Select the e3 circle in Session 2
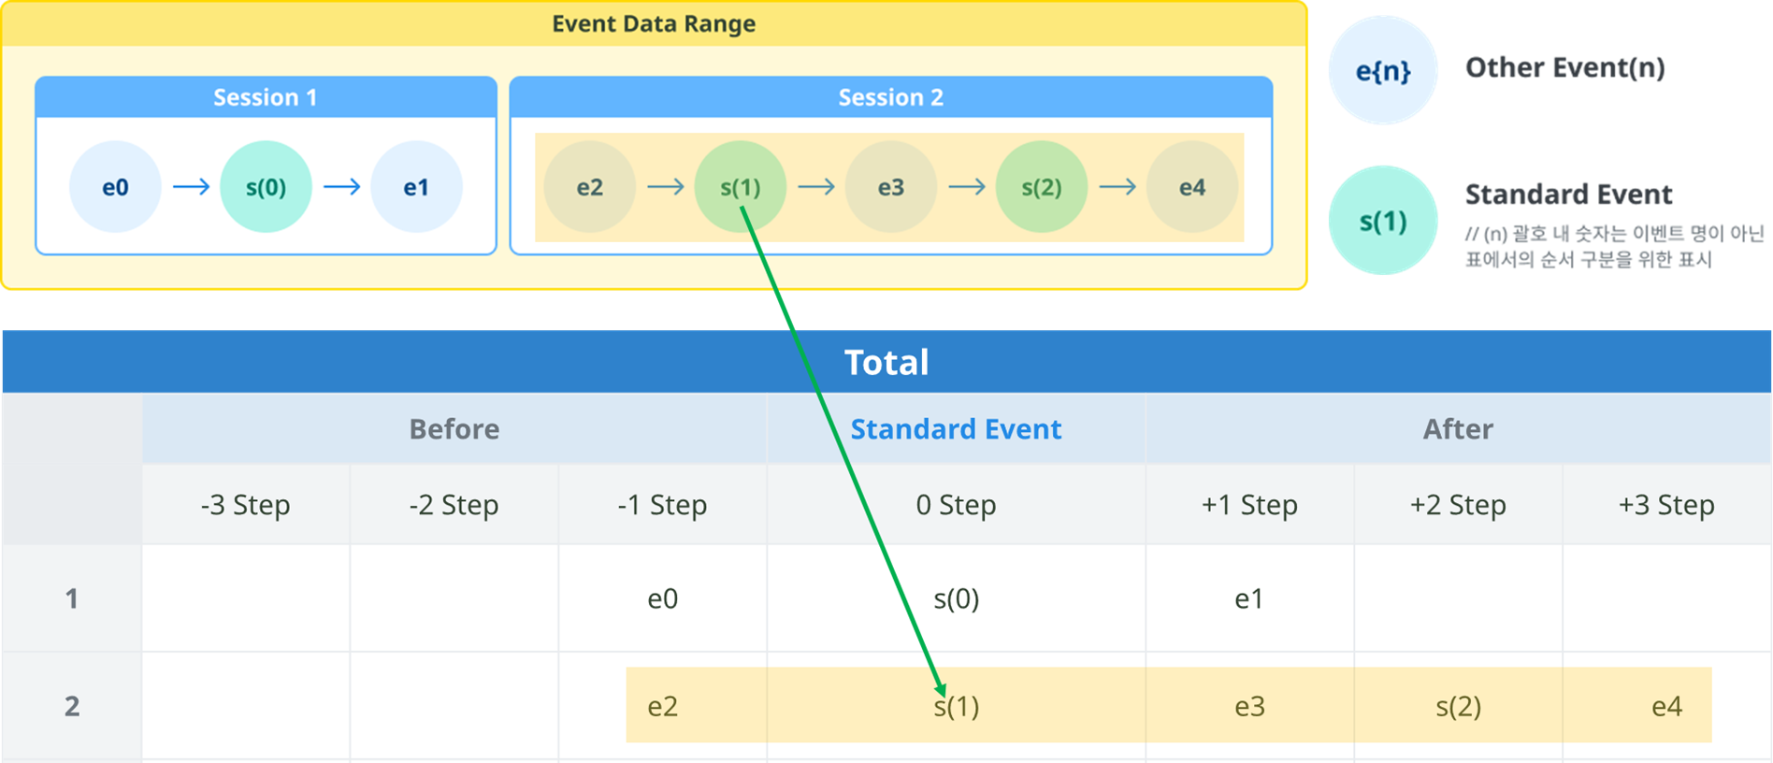The image size is (1773, 763). [x=890, y=187]
